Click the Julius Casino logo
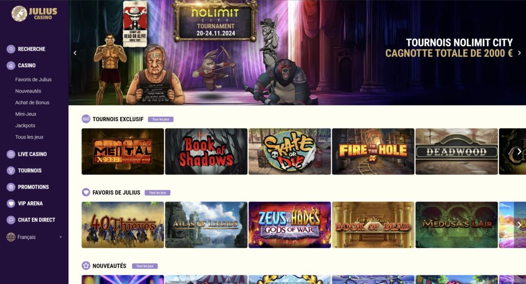526x284 pixels. [x=34, y=14]
